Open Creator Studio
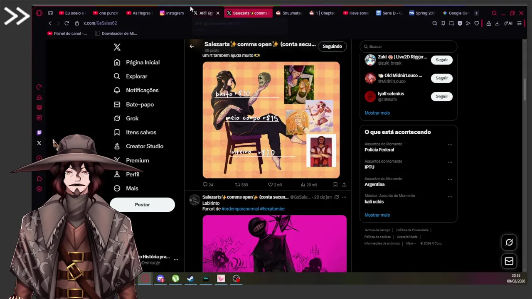 [x=138, y=146]
